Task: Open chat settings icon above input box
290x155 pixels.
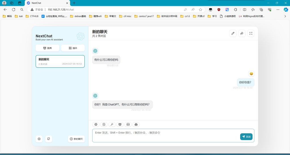Action: pyautogui.click(x=96, y=124)
